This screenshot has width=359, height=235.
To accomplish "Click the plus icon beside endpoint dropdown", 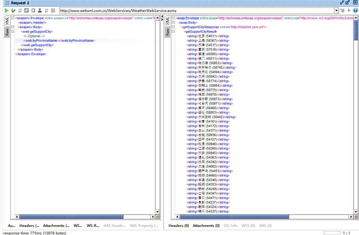I will click(x=348, y=11).
